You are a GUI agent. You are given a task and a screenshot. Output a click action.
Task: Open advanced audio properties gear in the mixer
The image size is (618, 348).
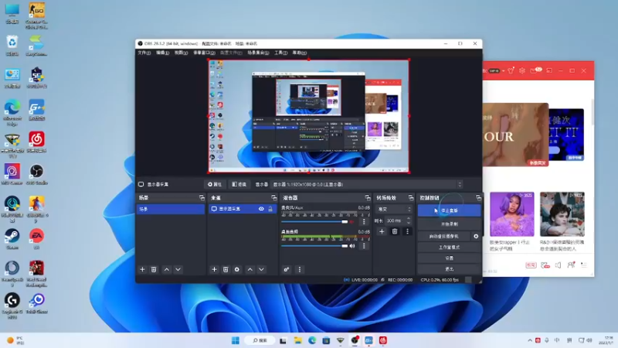287,269
